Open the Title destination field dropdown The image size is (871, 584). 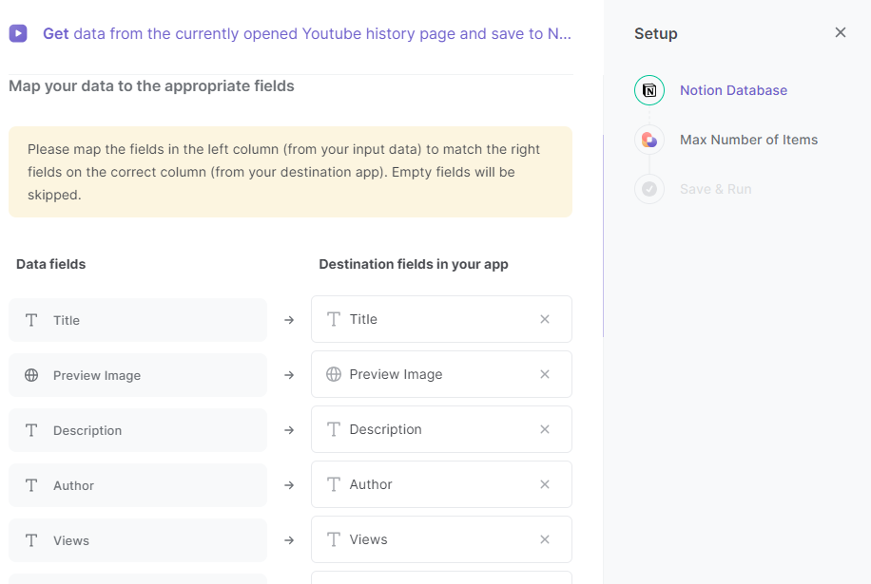[x=441, y=319]
